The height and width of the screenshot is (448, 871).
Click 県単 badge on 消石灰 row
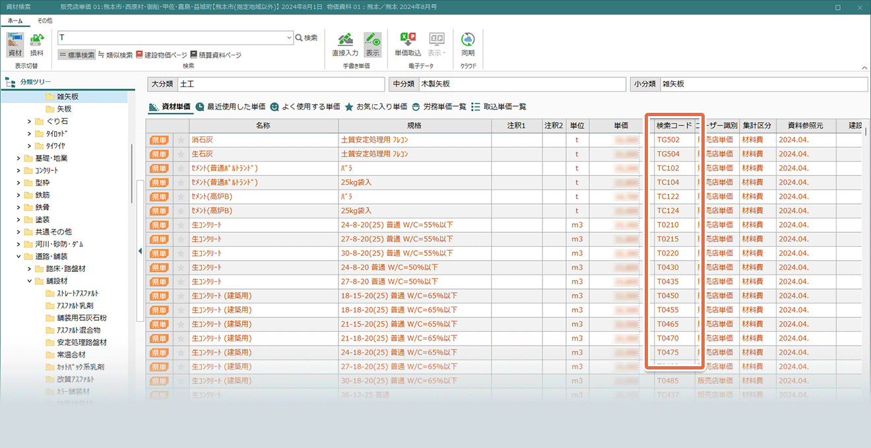tap(159, 141)
